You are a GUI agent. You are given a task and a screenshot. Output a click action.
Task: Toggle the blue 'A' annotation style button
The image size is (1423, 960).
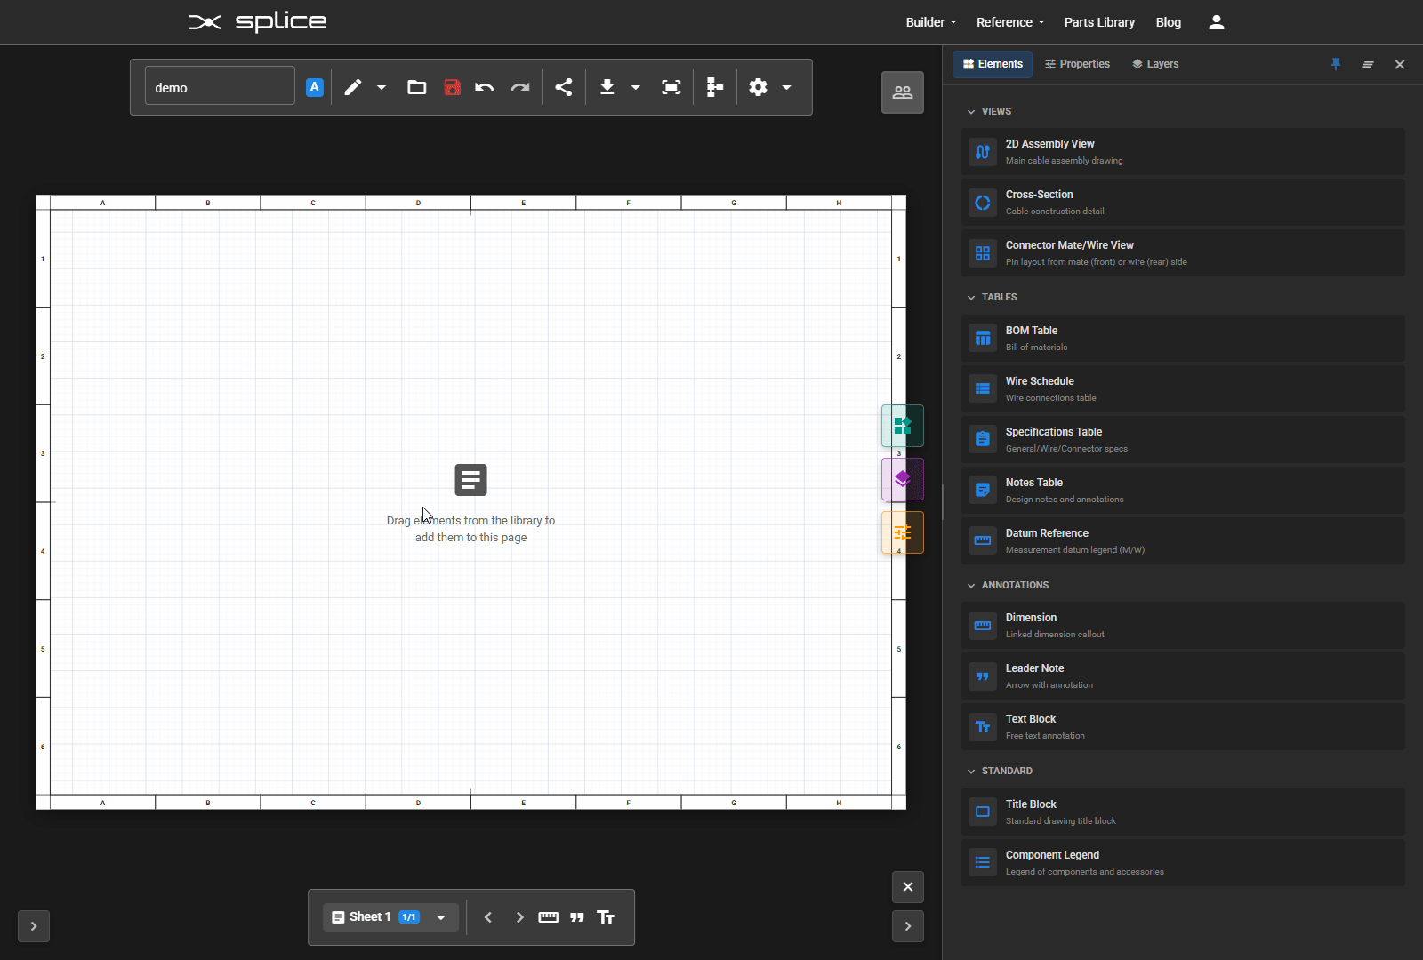tap(314, 86)
